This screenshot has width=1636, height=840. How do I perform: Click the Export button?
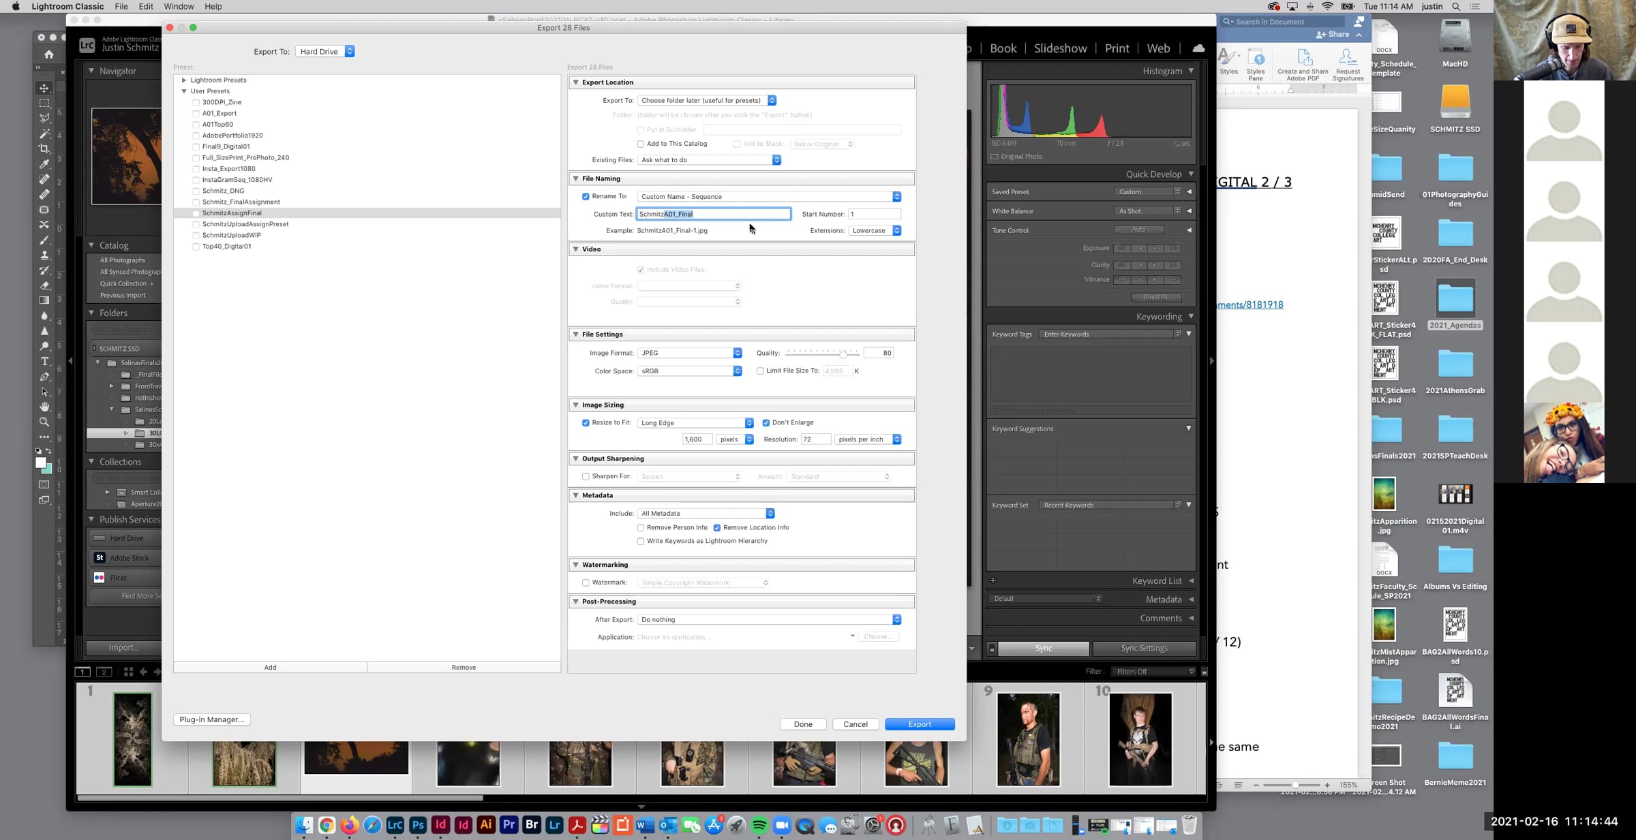(919, 724)
